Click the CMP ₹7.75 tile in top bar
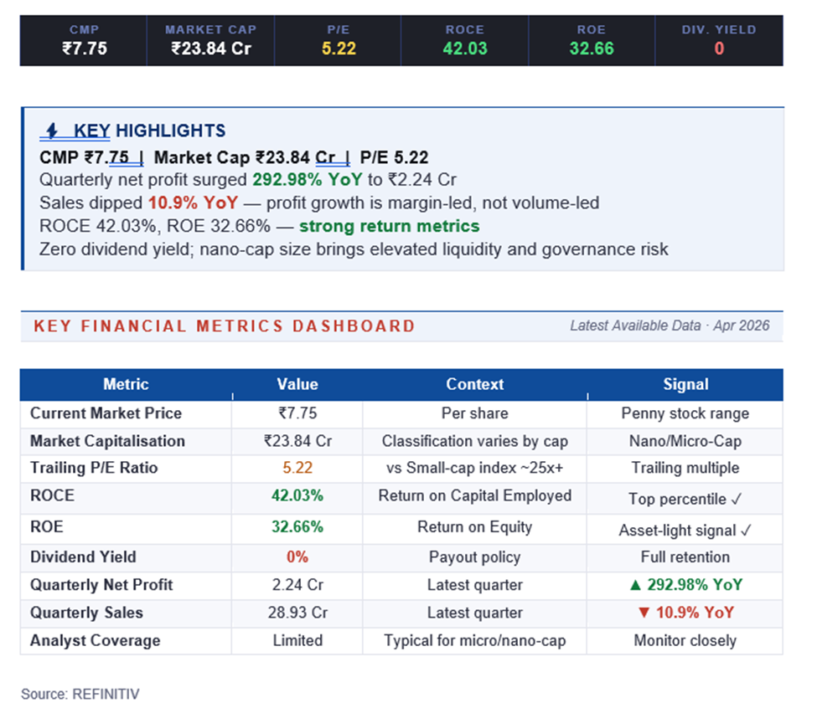Image resolution: width=817 pixels, height=713 pixels. [x=85, y=40]
